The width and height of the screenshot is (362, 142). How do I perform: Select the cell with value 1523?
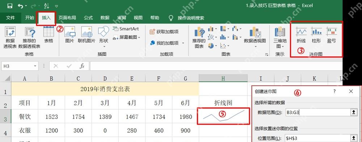pyautogui.click(x=51, y=117)
